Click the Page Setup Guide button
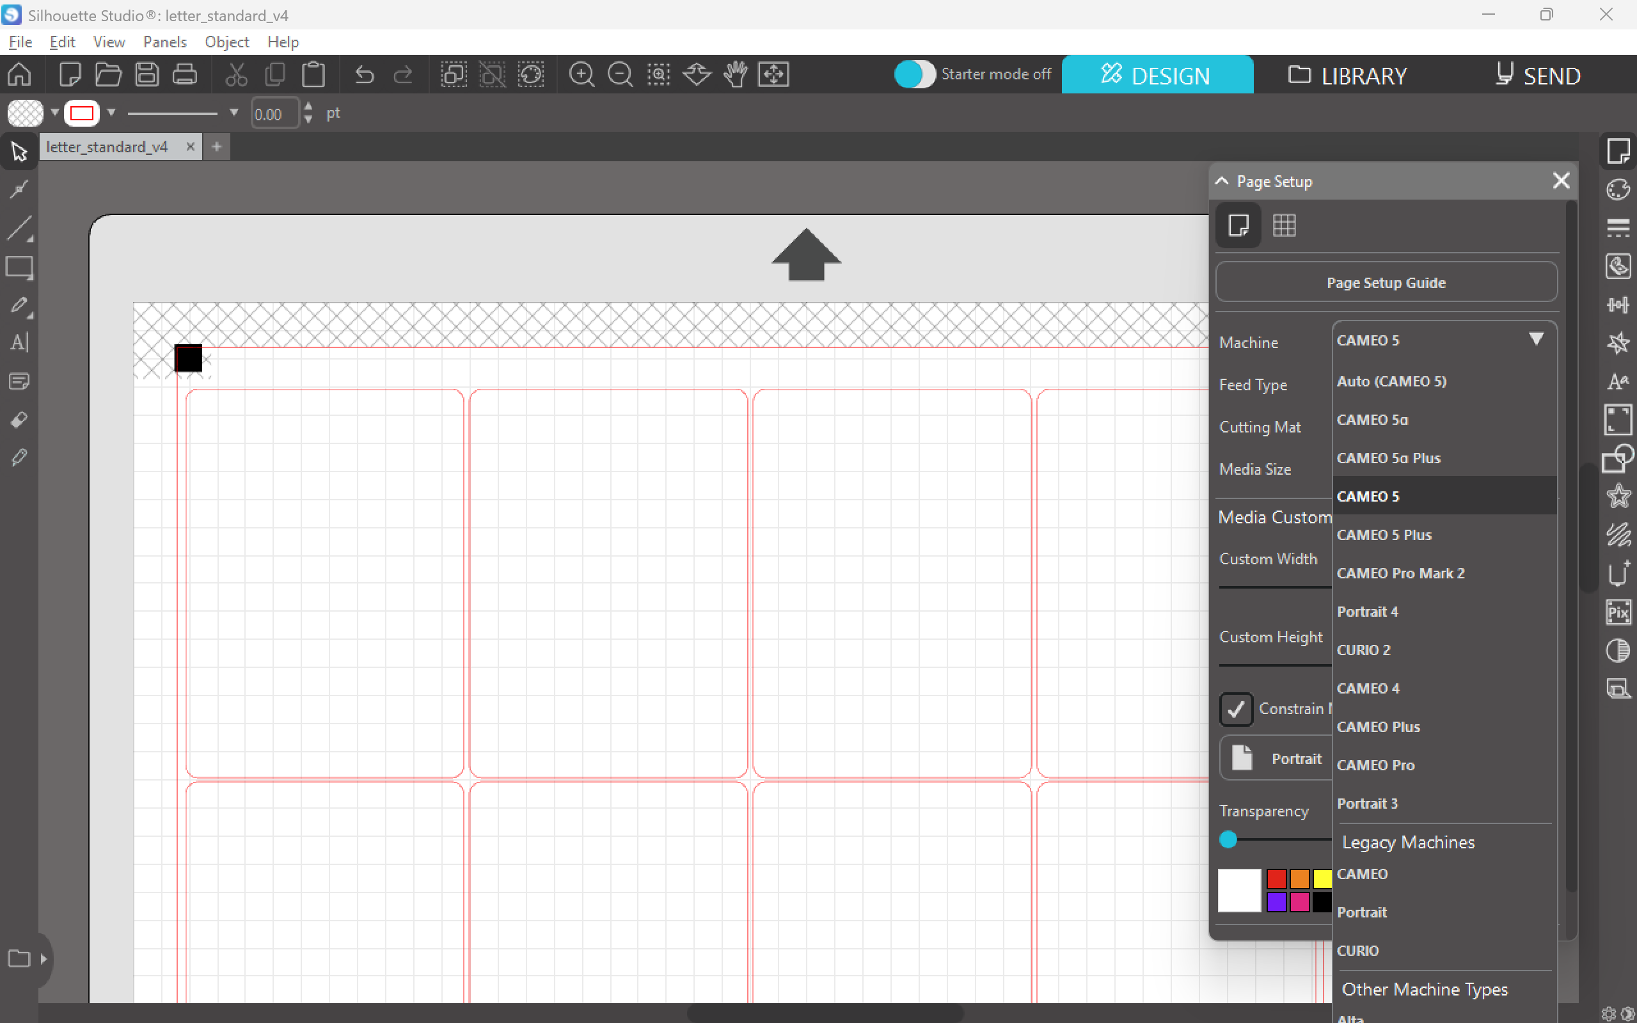The height and width of the screenshot is (1023, 1637). point(1386,283)
